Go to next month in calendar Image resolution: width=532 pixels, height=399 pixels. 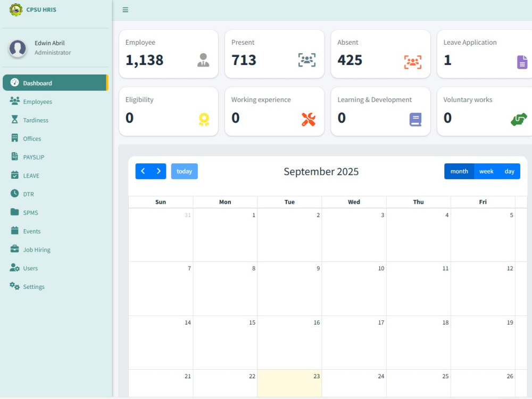[159, 171]
